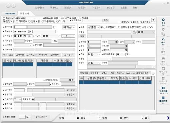Click into the 환자이름 input field
The image size is (170, 123).
[x=20, y=27]
